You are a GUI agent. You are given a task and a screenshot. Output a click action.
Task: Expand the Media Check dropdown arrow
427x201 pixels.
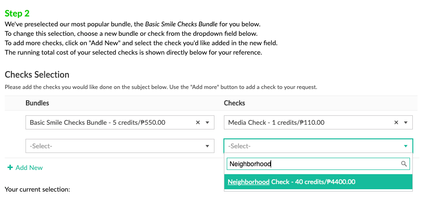(x=406, y=122)
